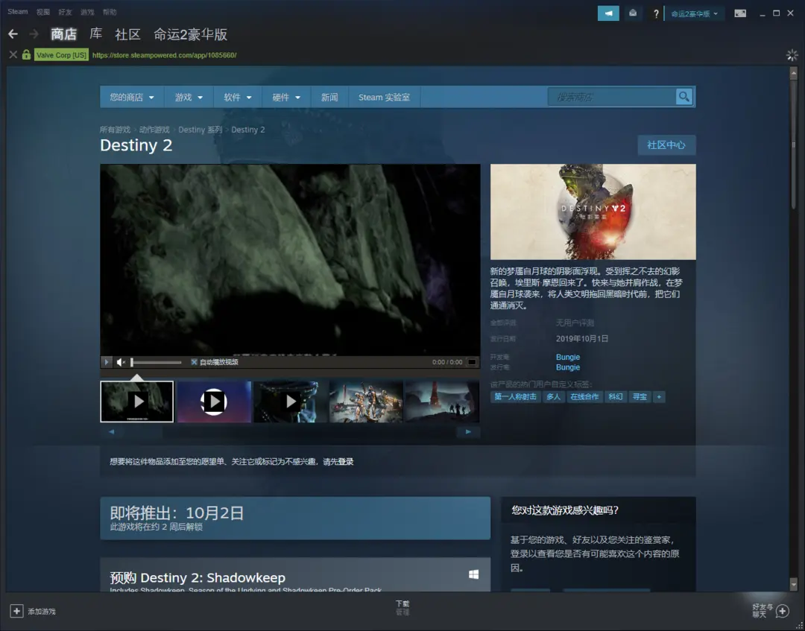Open the 命运2豪华版 account dropdown

[x=695, y=14]
